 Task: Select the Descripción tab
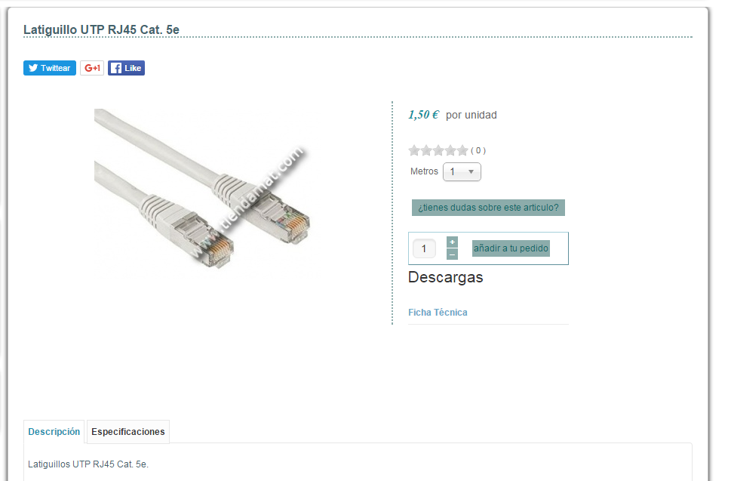(54, 432)
